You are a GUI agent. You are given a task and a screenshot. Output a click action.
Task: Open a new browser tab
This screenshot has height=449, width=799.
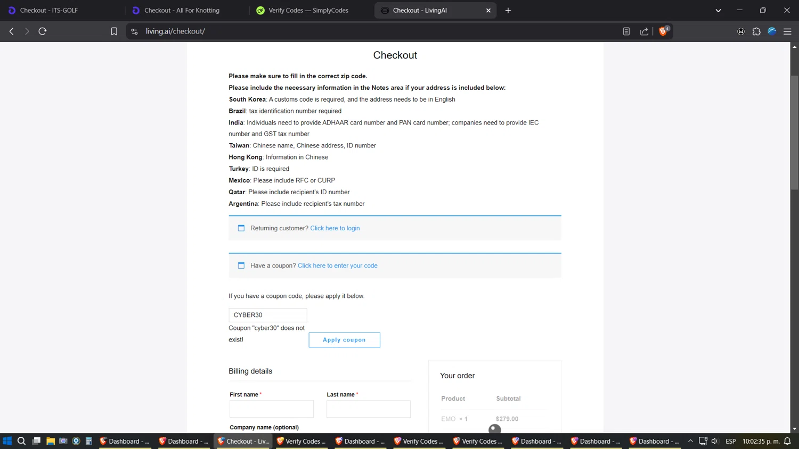point(508,10)
